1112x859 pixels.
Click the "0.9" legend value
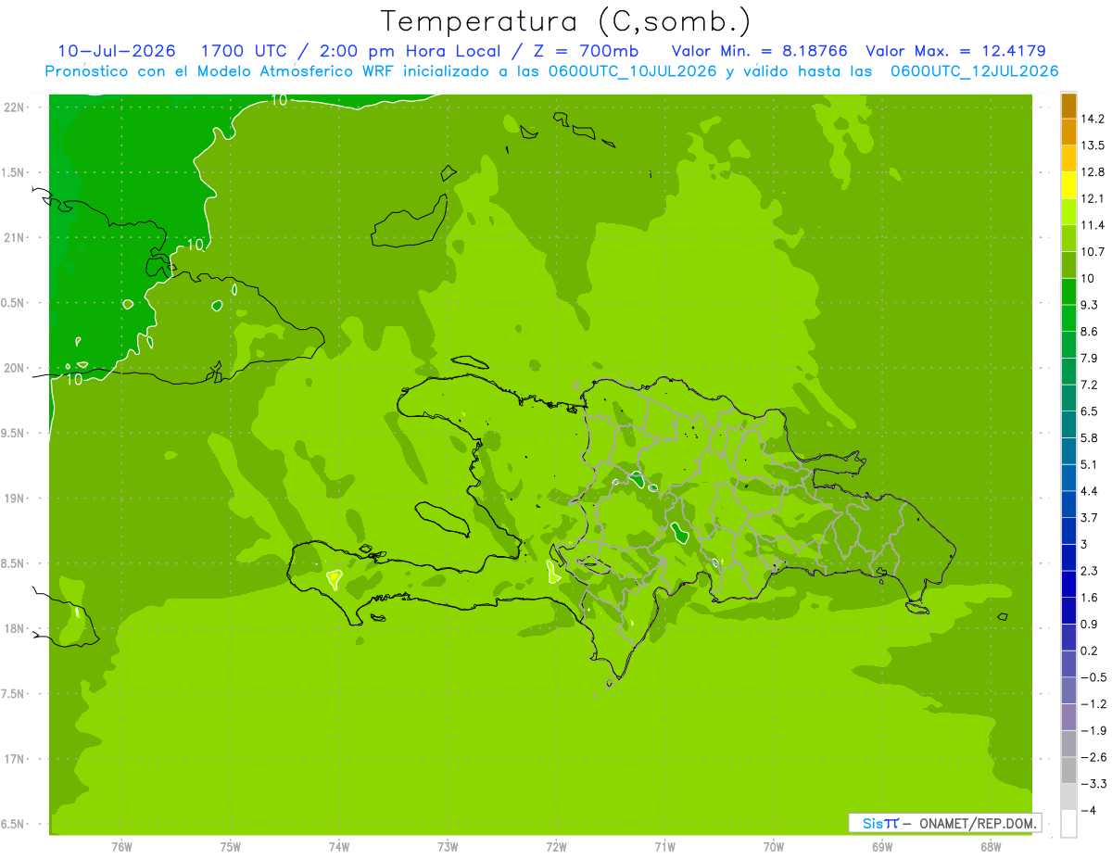[1090, 625]
